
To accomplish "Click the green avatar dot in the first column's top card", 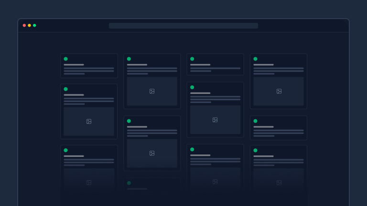I will coord(65,59).
